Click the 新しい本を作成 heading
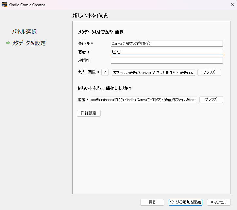The image size is (237, 210). coord(90,16)
